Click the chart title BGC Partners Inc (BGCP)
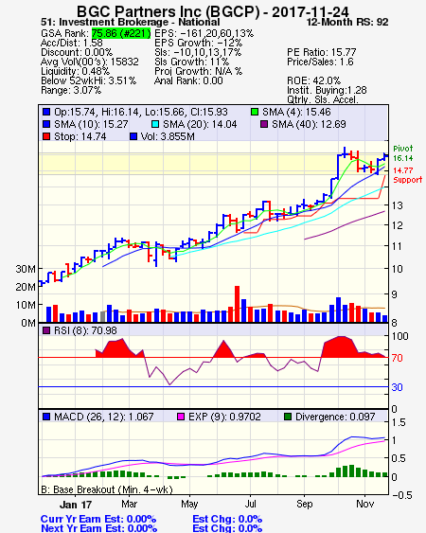Viewport: 426px width, 533px height. click(168, 11)
